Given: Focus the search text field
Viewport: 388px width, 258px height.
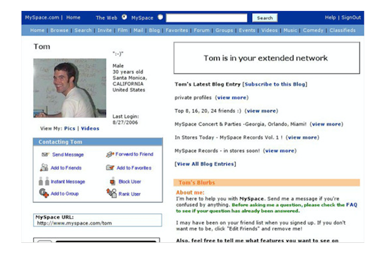Looking at the screenshot, I should 207,18.
